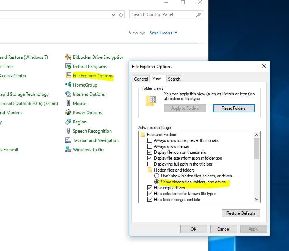The width and height of the screenshot is (289, 251).
Task: Click the Restore Defaults button
Action: [x=241, y=213]
